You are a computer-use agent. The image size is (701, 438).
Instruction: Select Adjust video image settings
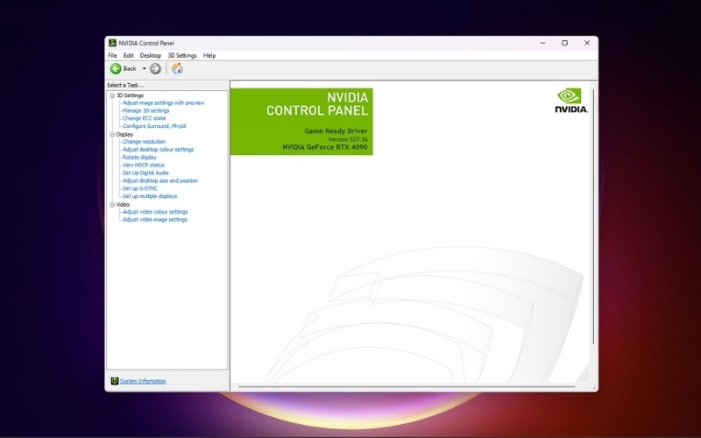(x=155, y=220)
